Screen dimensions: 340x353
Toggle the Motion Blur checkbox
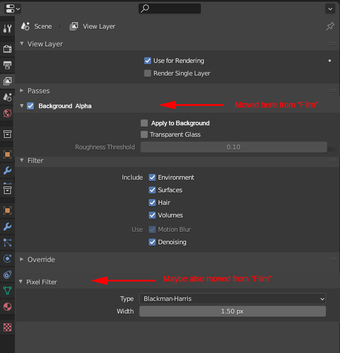152,229
